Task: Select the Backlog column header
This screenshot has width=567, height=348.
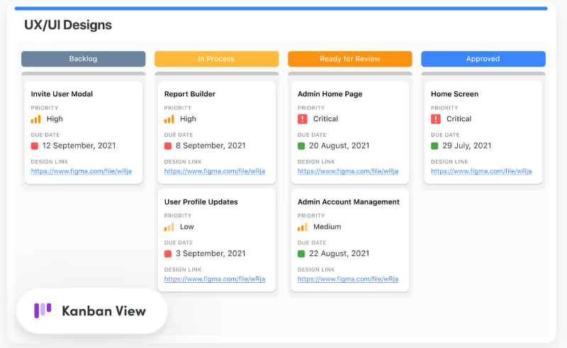Action: click(x=83, y=59)
